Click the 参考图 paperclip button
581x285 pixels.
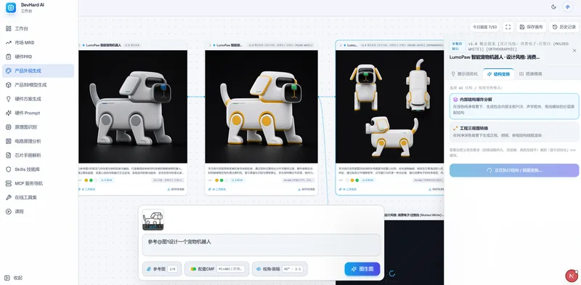coord(162,269)
